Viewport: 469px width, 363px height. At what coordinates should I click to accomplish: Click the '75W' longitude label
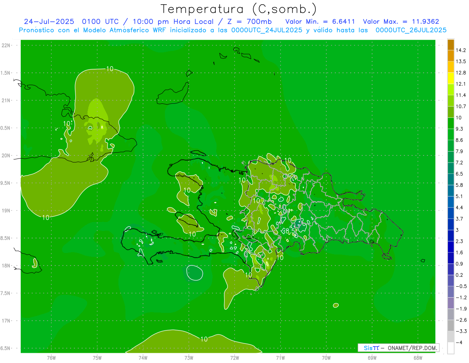97,358
